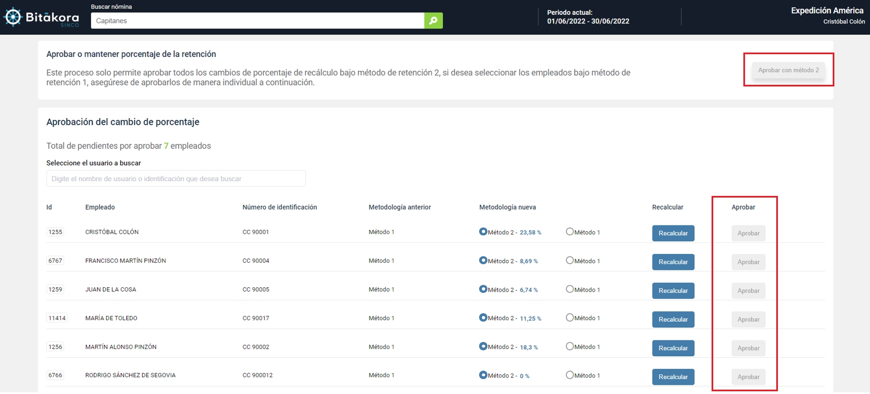Click Id badge 1255
This screenshot has height=394, width=870.
[x=55, y=232]
